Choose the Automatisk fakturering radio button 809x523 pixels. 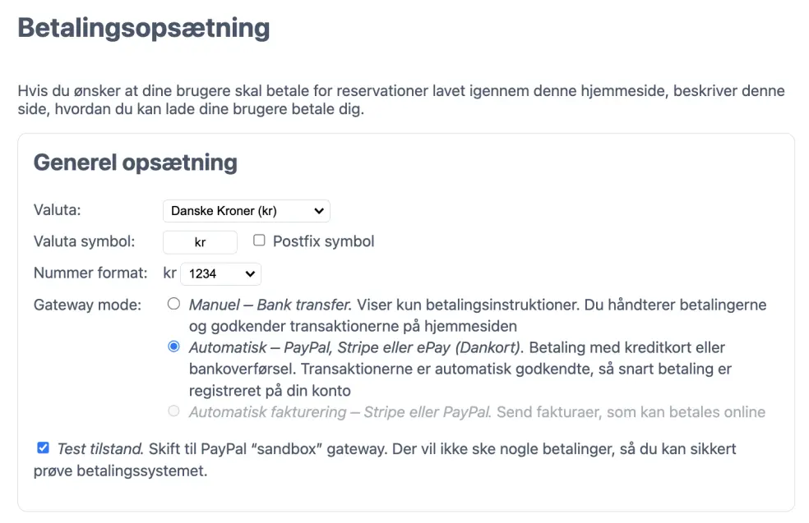[x=173, y=411]
